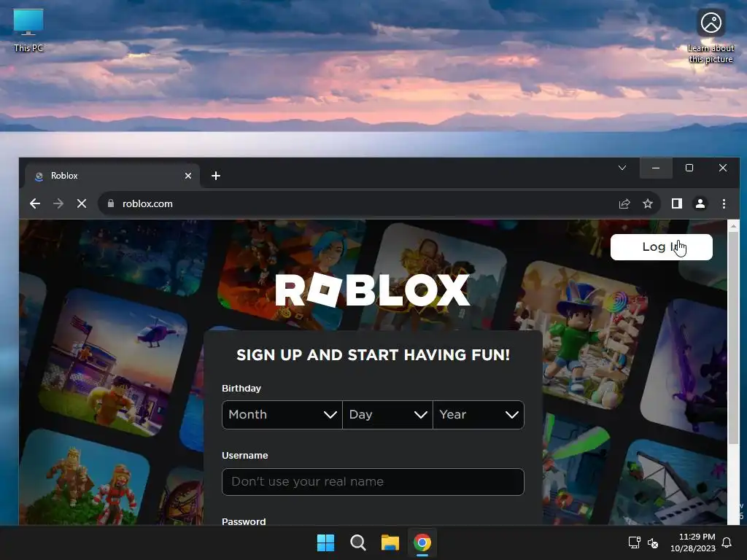Close the Chrome window

pos(723,168)
